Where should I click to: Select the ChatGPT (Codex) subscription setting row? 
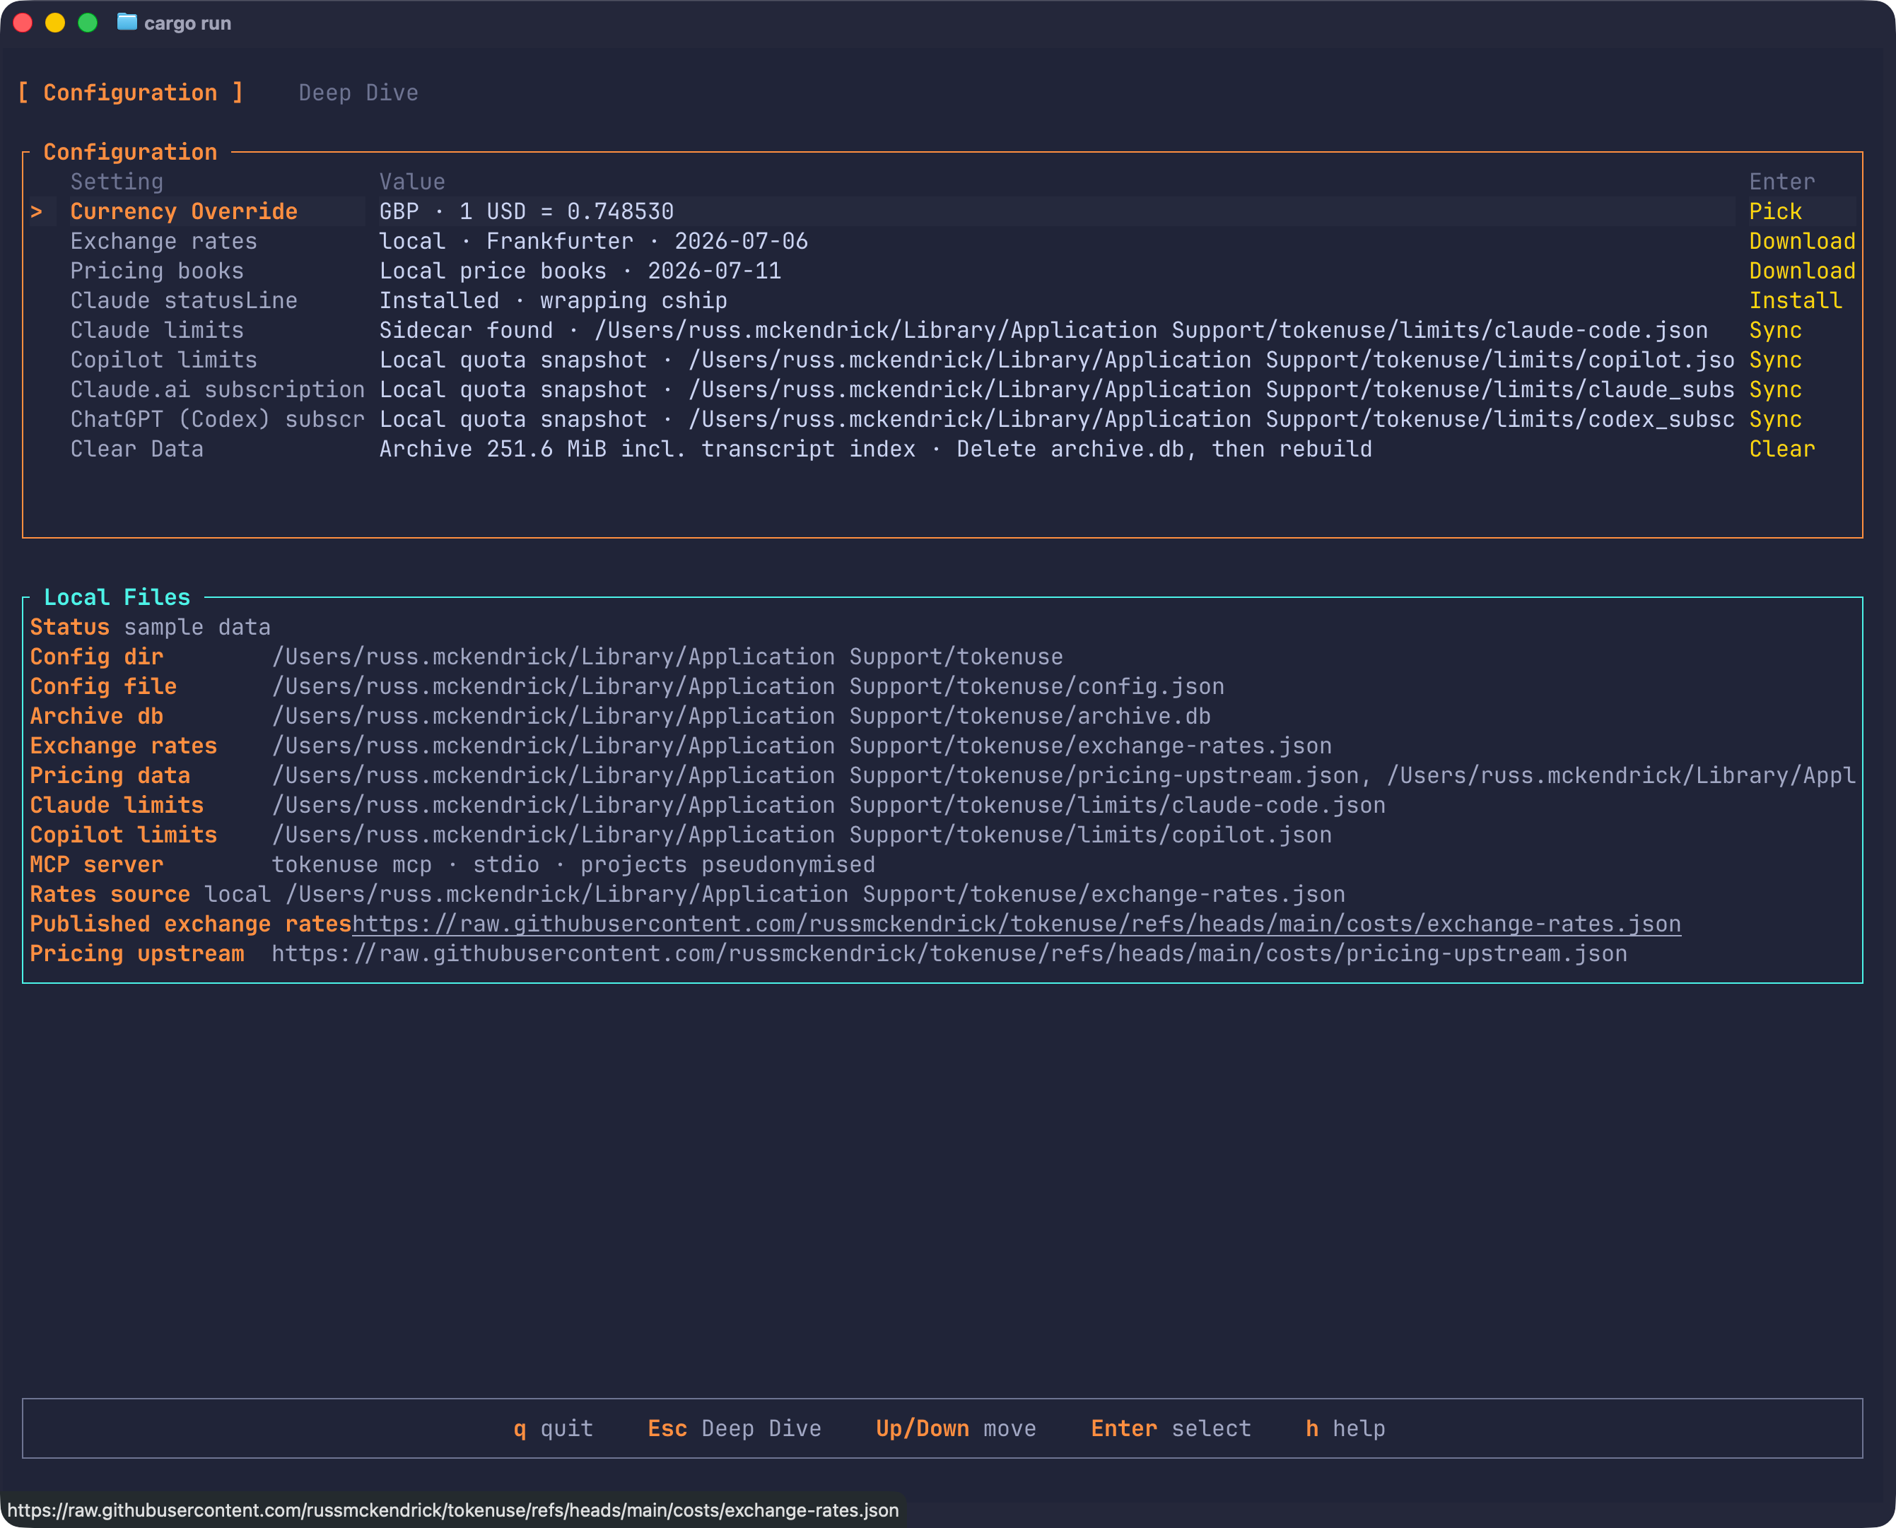tap(943, 419)
